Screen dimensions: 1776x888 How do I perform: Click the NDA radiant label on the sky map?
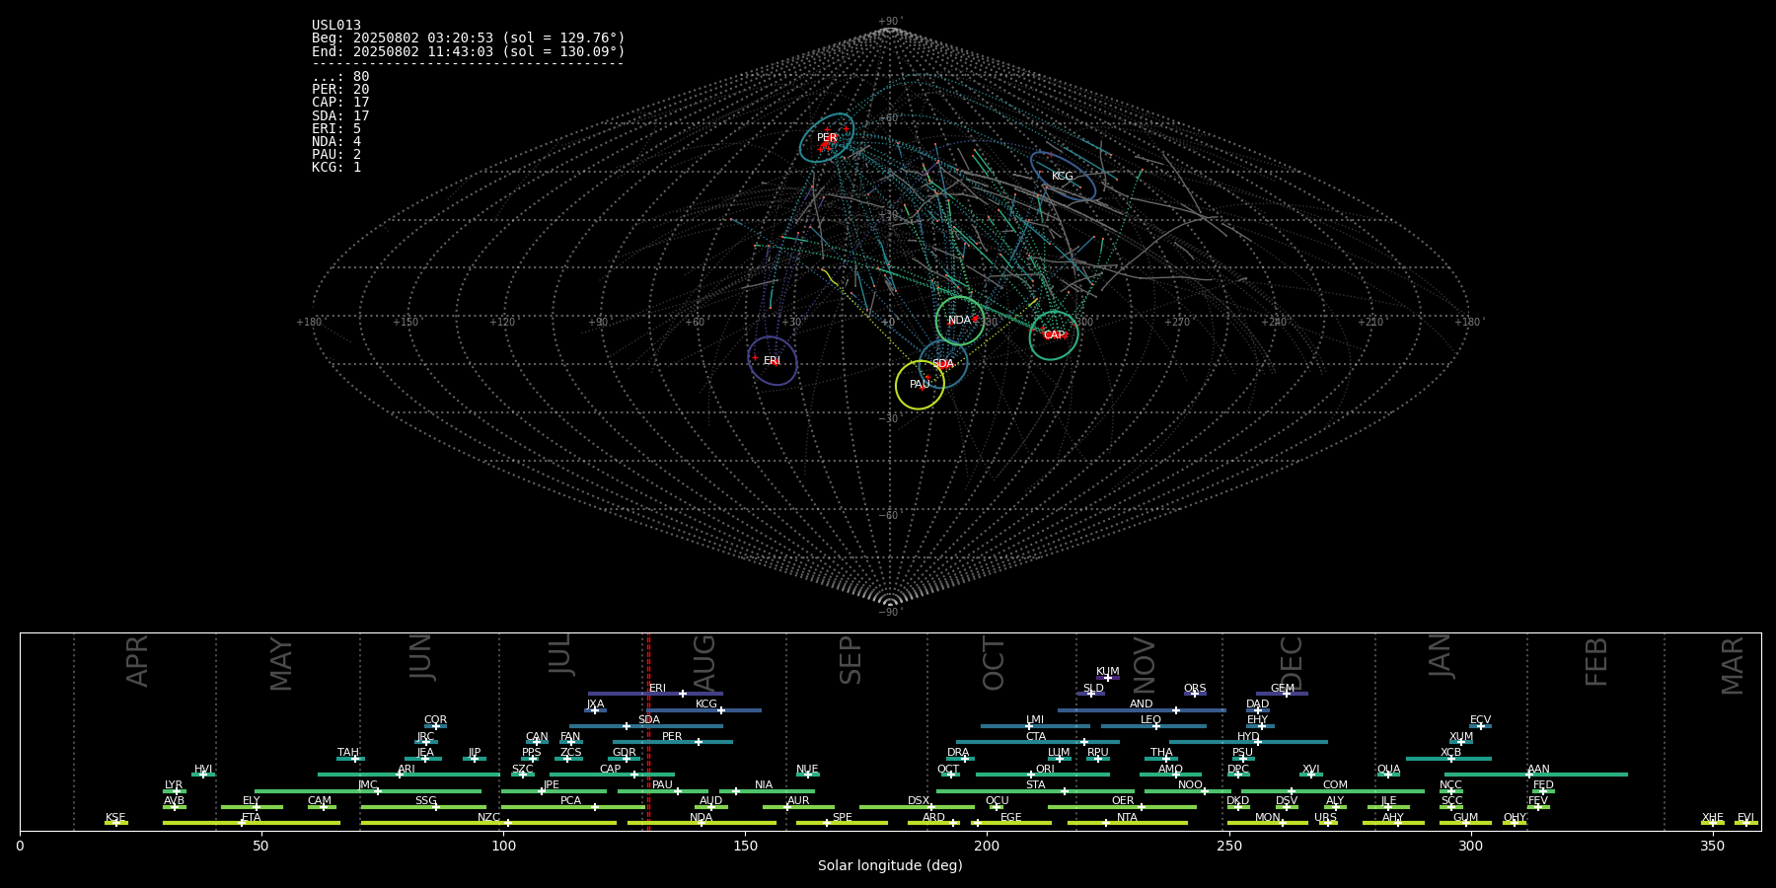click(x=959, y=321)
